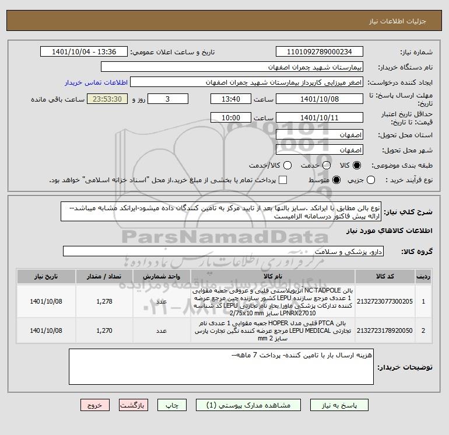Click unit عدد in NC TADPOLE row

pos(162,301)
